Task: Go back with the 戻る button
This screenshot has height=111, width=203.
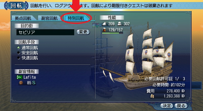Action: pos(181,106)
